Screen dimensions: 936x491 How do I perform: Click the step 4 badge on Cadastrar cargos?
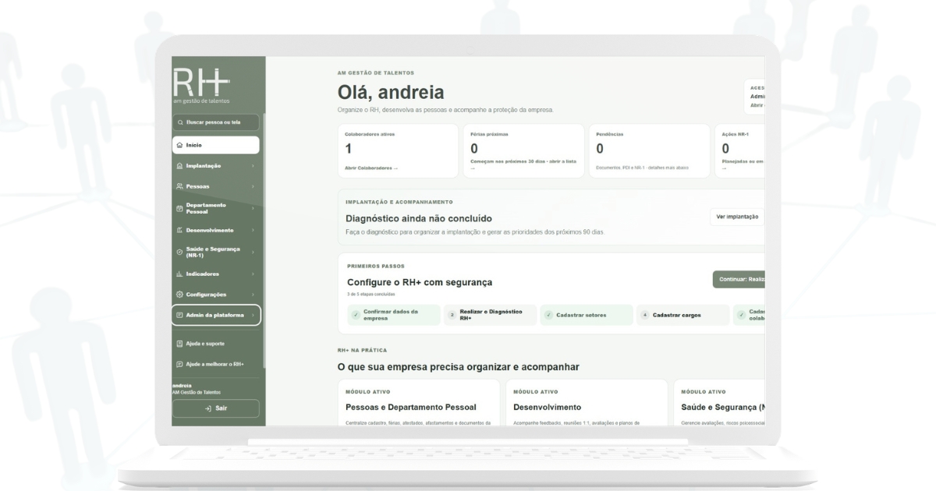[x=645, y=315]
